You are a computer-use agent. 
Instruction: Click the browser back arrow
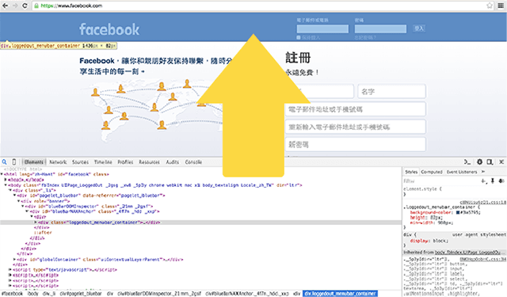(6, 6)
